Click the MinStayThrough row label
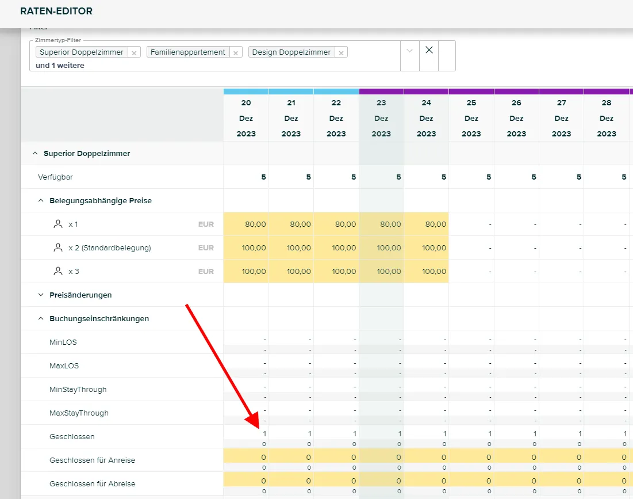This screenshot has height=499, width=633. pos(78,390)
